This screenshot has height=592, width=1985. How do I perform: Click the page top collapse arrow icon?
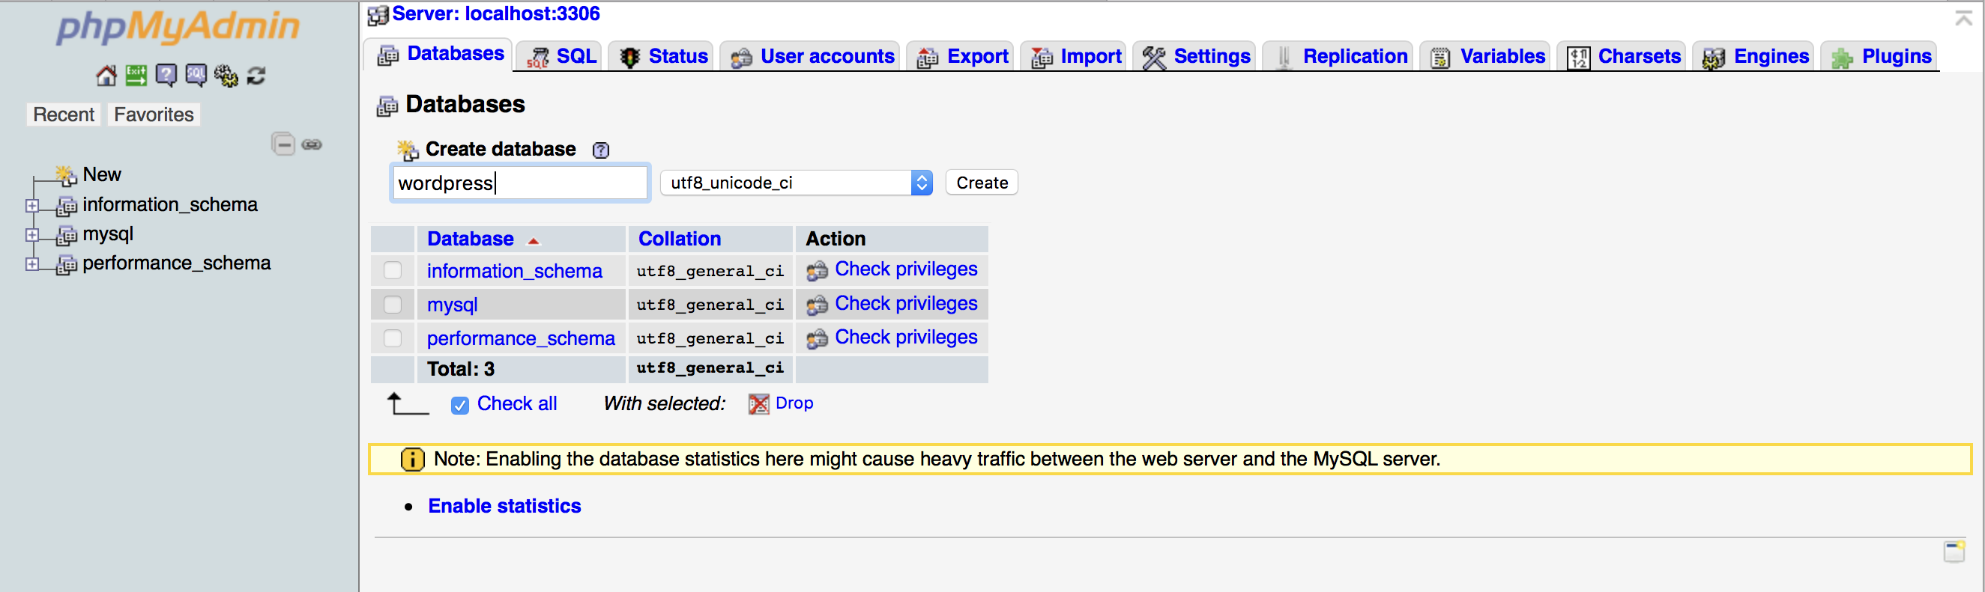[1964, 18]
